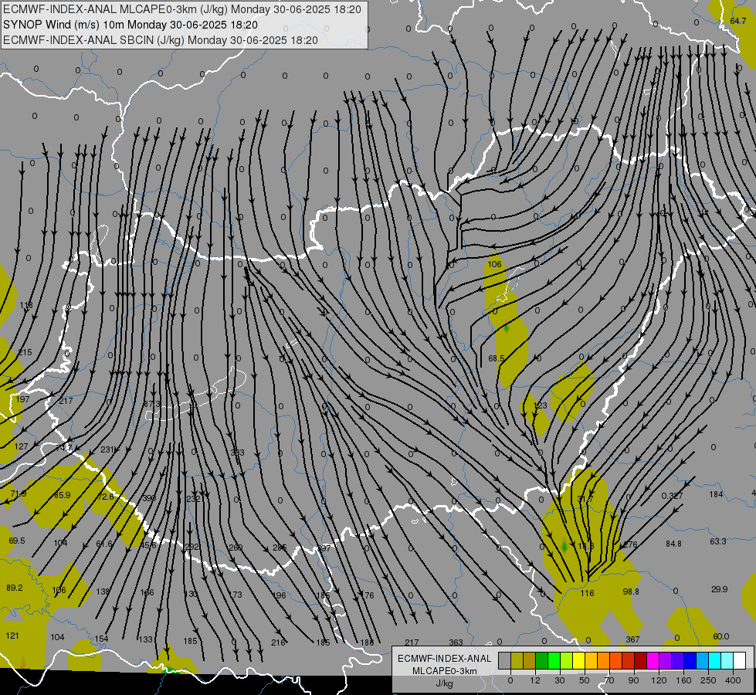Click the 123 value on the map
Image resolution: width=756 pixels, height=695 pixels.
click(541, 405)
